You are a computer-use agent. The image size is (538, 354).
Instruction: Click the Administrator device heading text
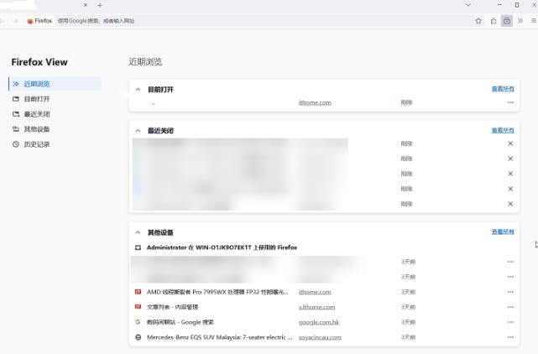click(222, 247)
